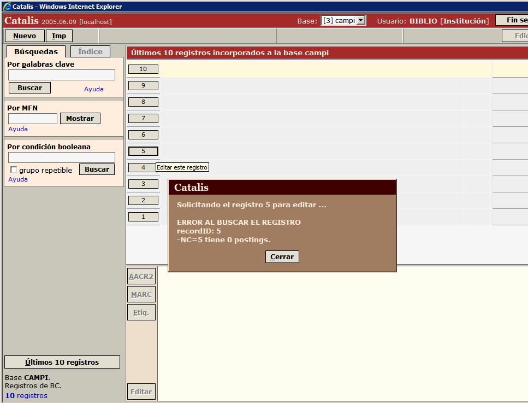Image resolution: width=528 pixels, height=403 pixels.
Task: Select record number 1 button
Action: tap(143, 217)
